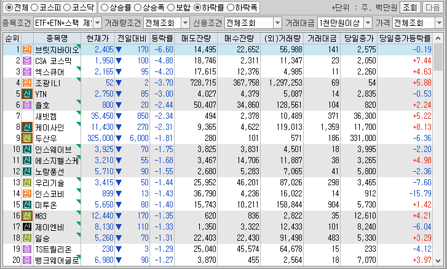Sort by 매도잔량 column header

(196, 38)
